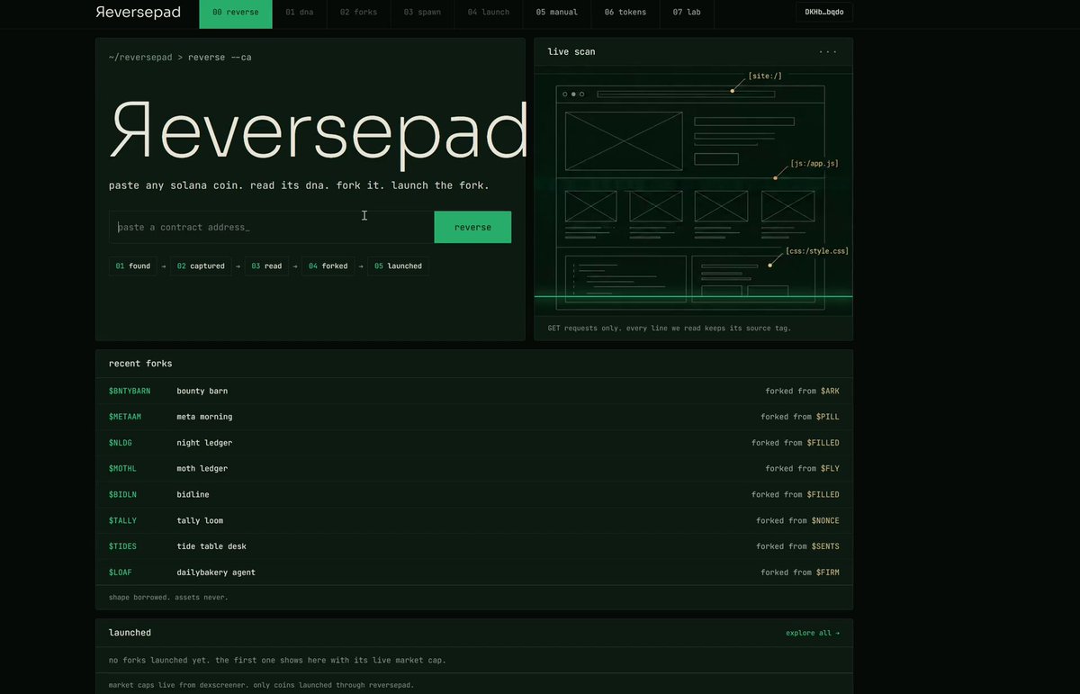Click the "launched" section heading
The width and height of the screenshot is (1080, 694).
tap(130, 633)
